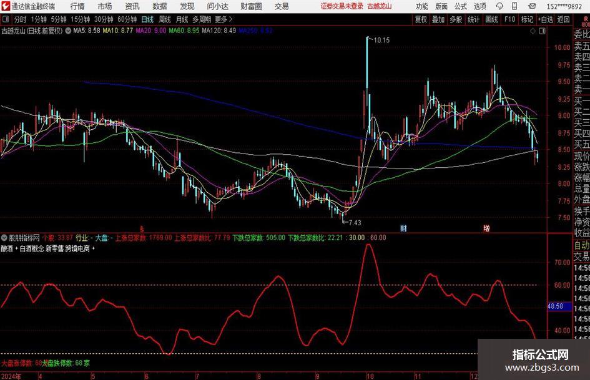Switch to the 30分钟 period tab
This screenshot has height=380, width=590.
point(104,19)
